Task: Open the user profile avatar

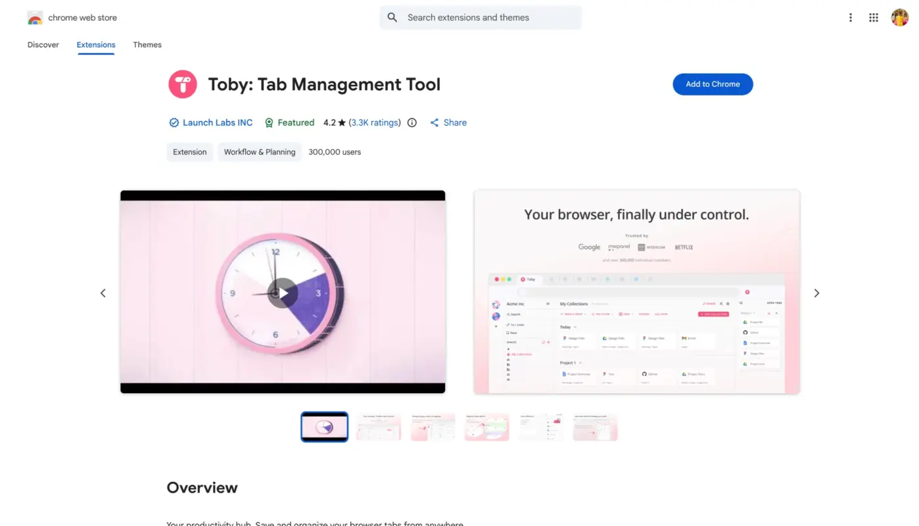Action: [900, 18]
